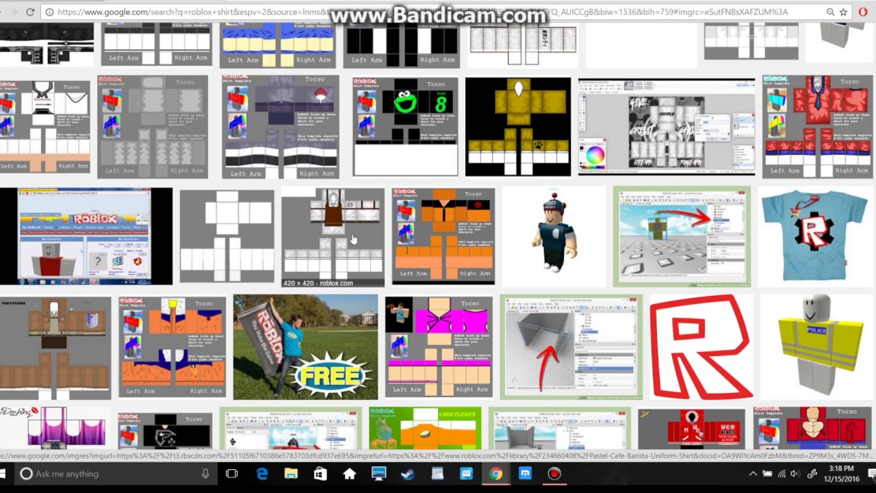
Task: Open the purple curtain shirt template thumbnail
Action: tap(55, 428)
